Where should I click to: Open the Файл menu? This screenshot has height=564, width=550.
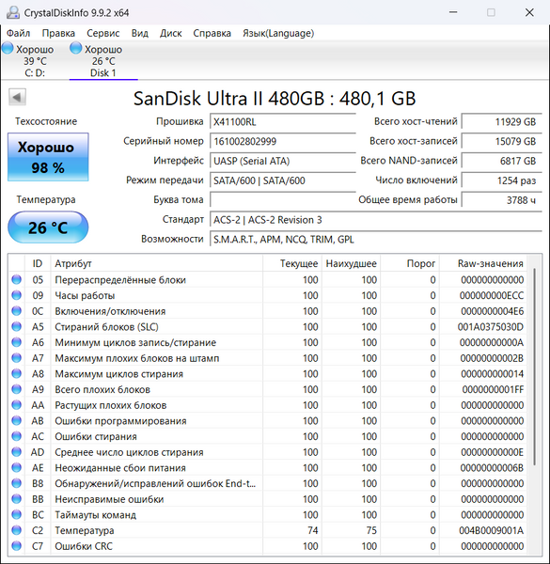[x=19, y=33]
